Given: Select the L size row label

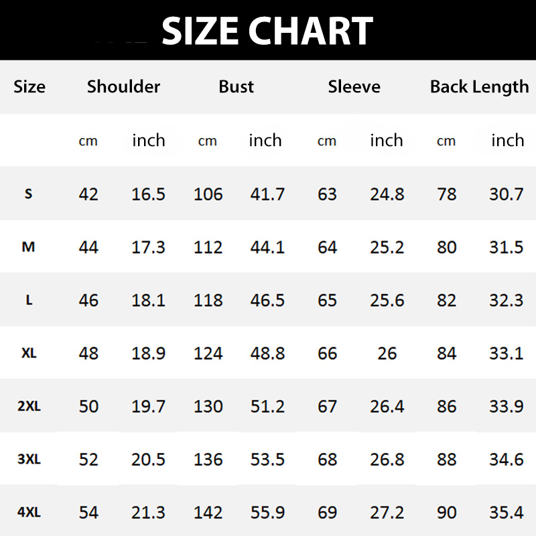Looking at the screenshot, I should click(x=29, y=300).
